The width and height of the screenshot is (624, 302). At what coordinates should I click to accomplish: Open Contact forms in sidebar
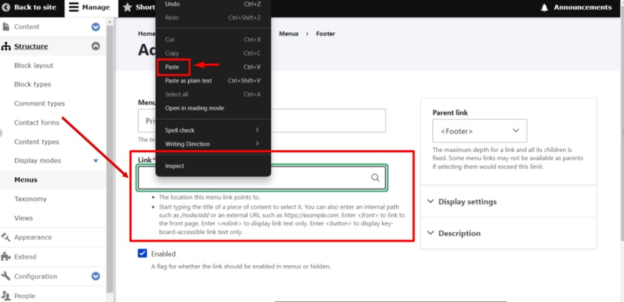point(37,122)
